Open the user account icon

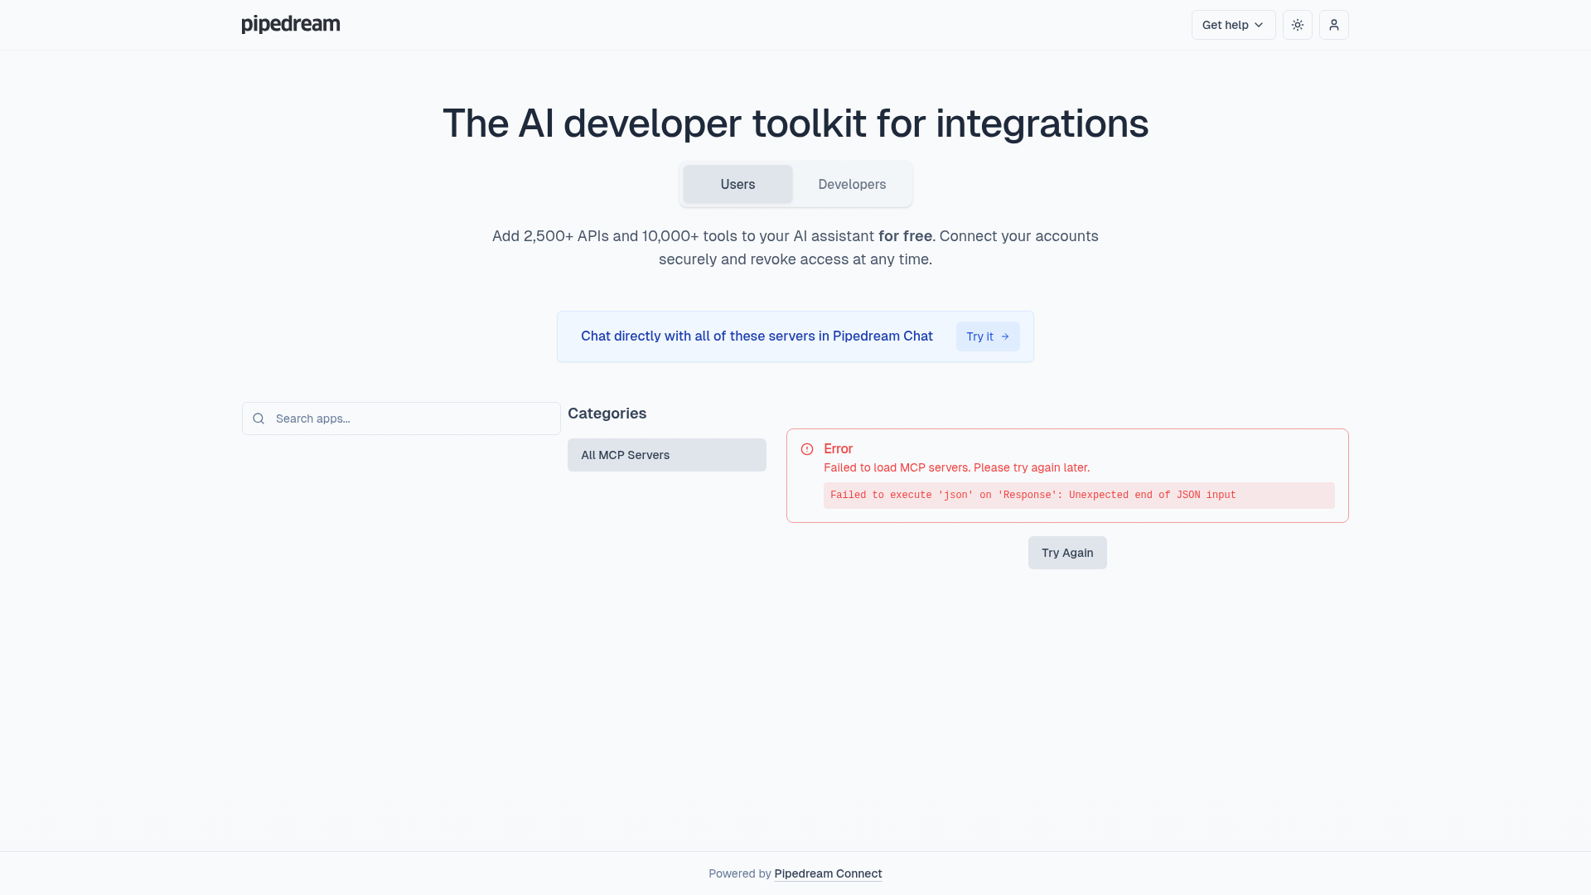click(1333, 25)
